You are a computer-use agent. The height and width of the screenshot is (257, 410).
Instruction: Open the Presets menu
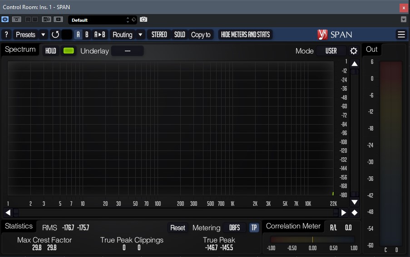25,34
